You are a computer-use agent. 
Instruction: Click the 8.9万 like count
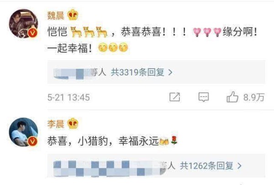[254, 97]
